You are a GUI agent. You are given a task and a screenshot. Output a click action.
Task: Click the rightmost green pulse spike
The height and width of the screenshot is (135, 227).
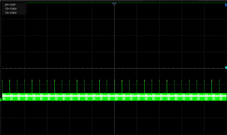219,86
